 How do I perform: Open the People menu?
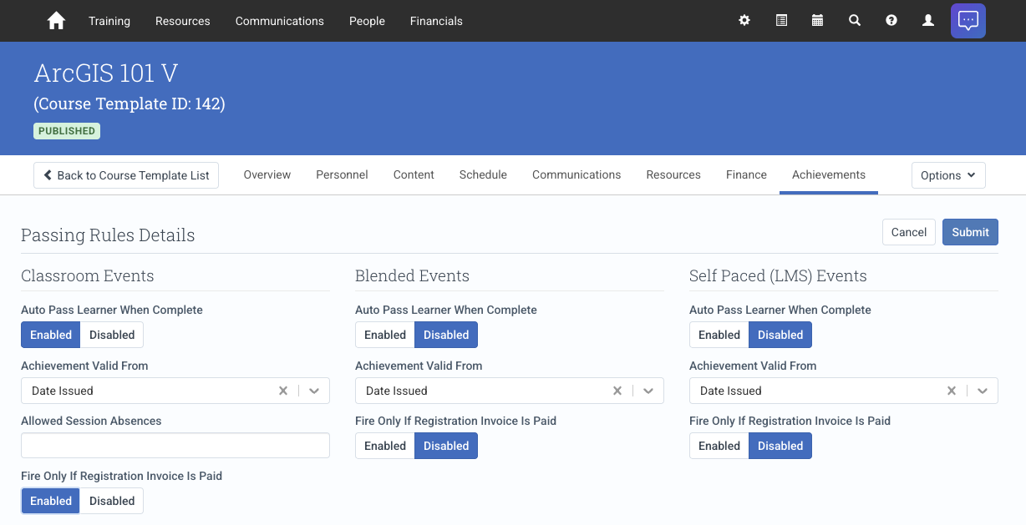(367, 21)
